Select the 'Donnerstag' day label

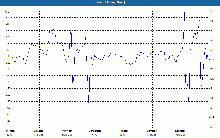tap(95, 131)
